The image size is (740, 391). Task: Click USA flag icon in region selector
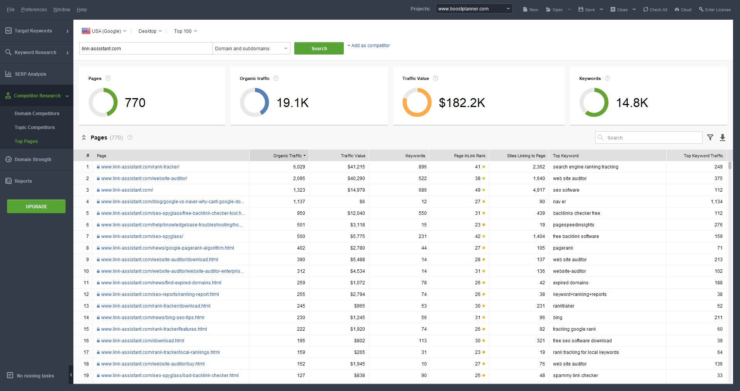click(x=86, y=31)
